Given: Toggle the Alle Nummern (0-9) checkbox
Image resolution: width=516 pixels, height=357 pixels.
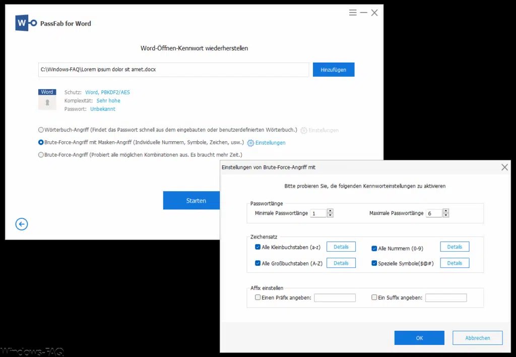Looking at the screenshot, I should (x=374, y=248).
